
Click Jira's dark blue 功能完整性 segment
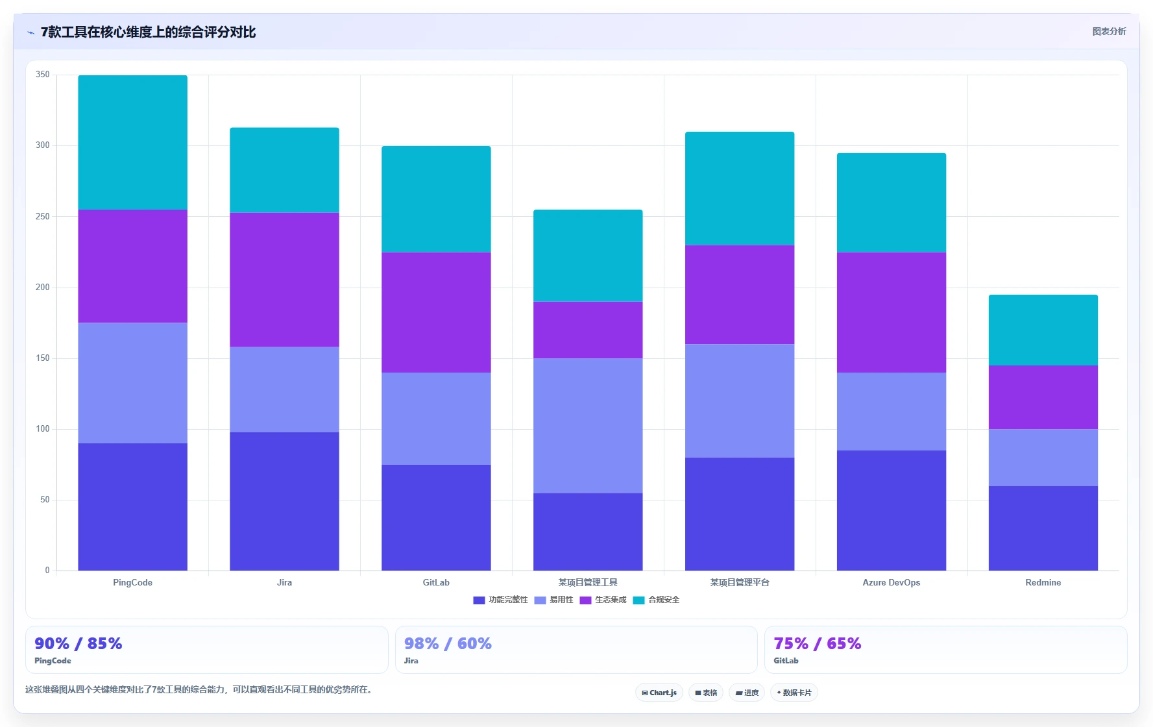pos(285,501)
